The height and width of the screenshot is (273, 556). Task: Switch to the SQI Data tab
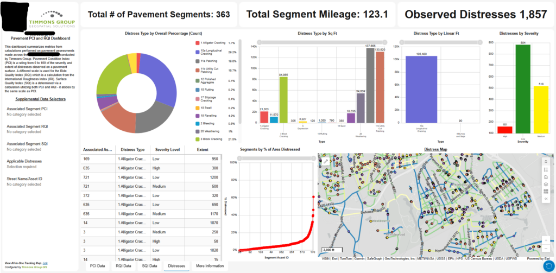coord(149,266)
